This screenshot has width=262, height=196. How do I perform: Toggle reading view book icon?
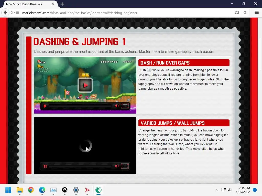click(236, 13)
